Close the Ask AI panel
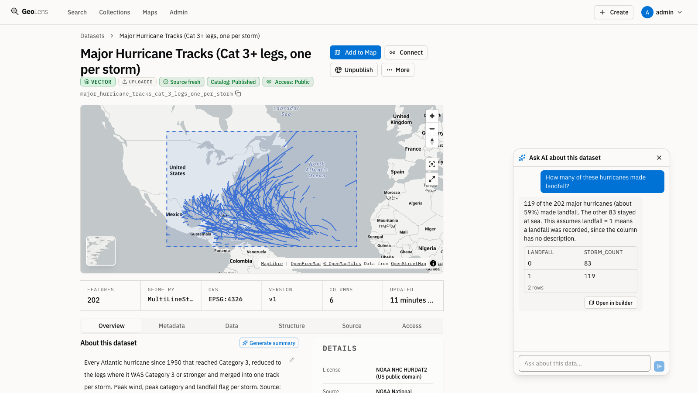 (659, 158)
